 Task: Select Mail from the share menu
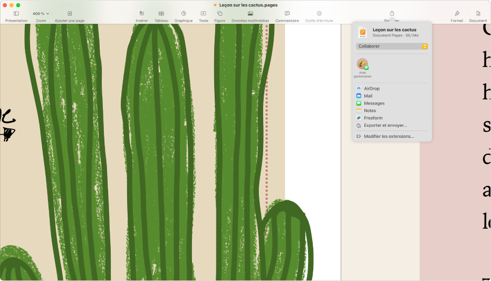pyautogui.click(x=368, y=96)
